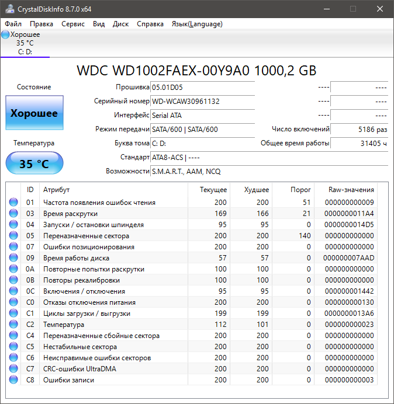This screenshot has width=394, height=404.
Task: Click status orb for attribute C5 row
Action: [13, 346]
